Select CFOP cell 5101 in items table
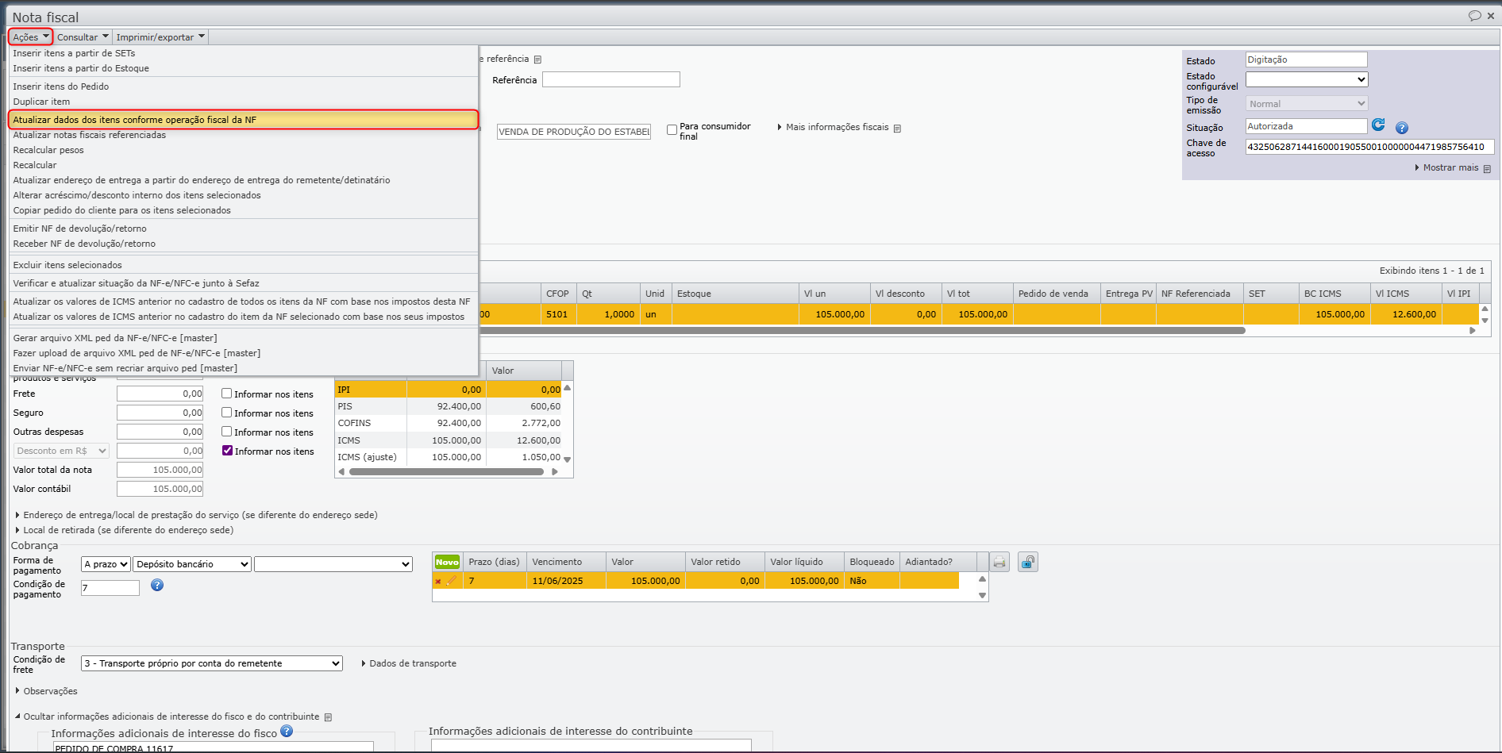 click(559, 314)
